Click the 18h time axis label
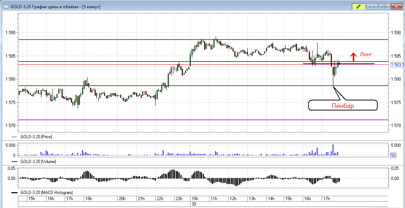405x208 pixels. 89,199
